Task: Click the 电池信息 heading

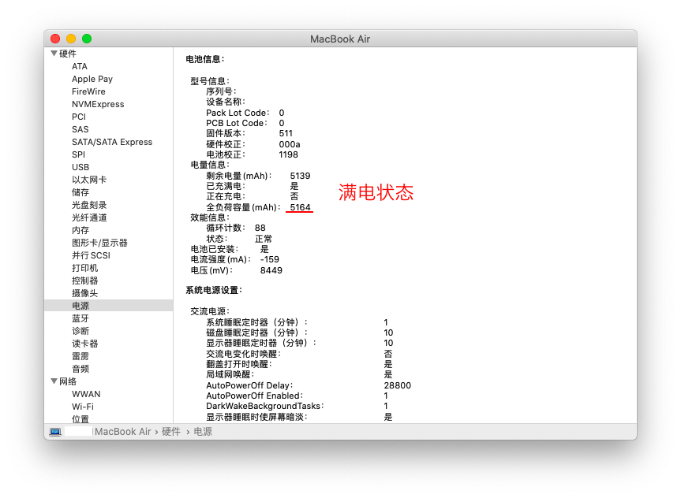Action: tap(205, 59)
